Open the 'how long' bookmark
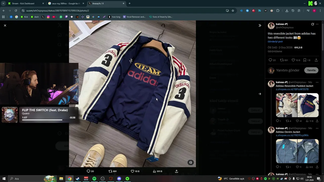The height and width of the screenshot is (182, 324). [114, 17]
